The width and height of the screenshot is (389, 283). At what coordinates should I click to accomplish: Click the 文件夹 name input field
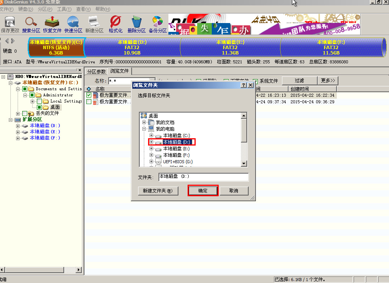203,177
